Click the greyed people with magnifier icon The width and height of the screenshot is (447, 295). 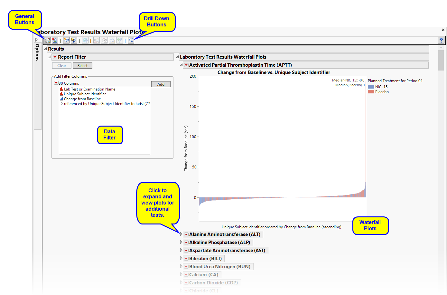tap(97, 40)
